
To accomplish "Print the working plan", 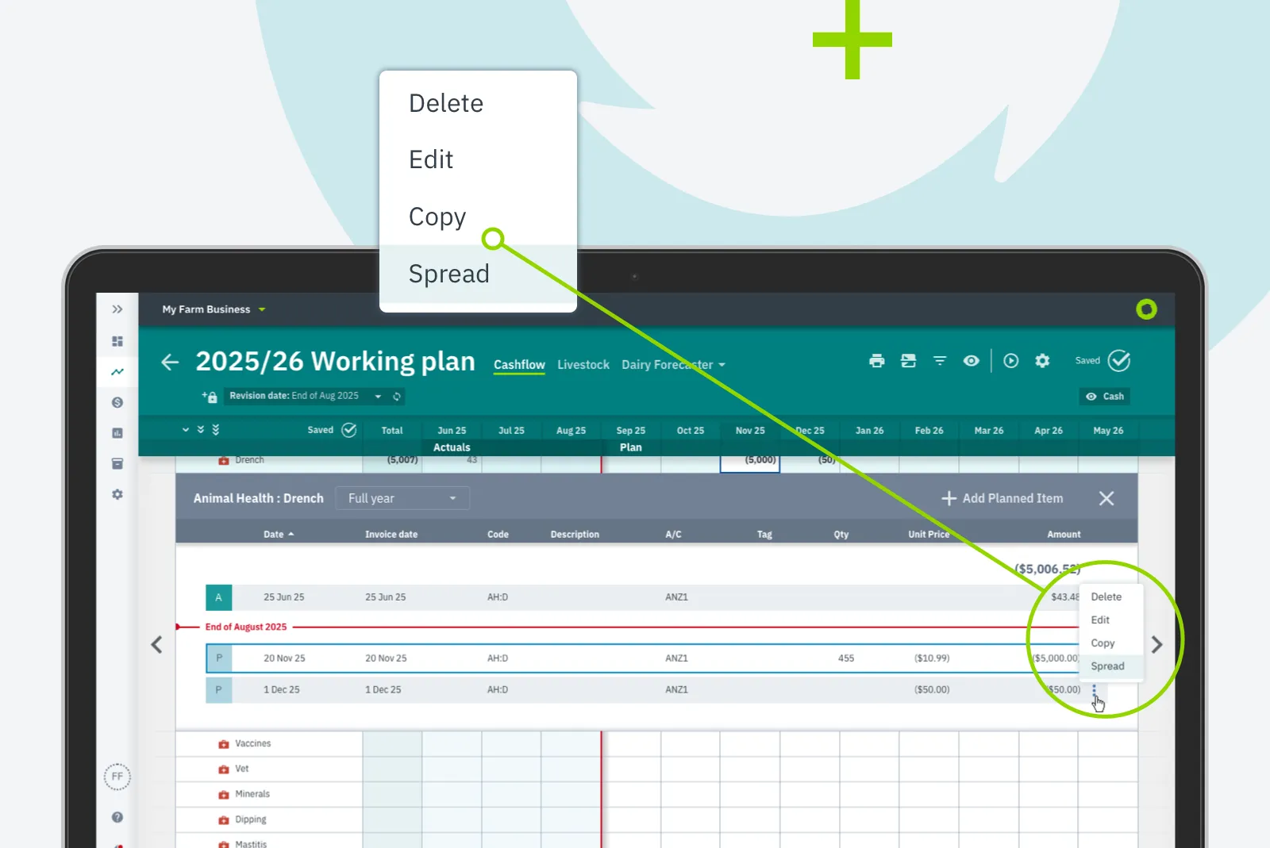I will point(877,361).
